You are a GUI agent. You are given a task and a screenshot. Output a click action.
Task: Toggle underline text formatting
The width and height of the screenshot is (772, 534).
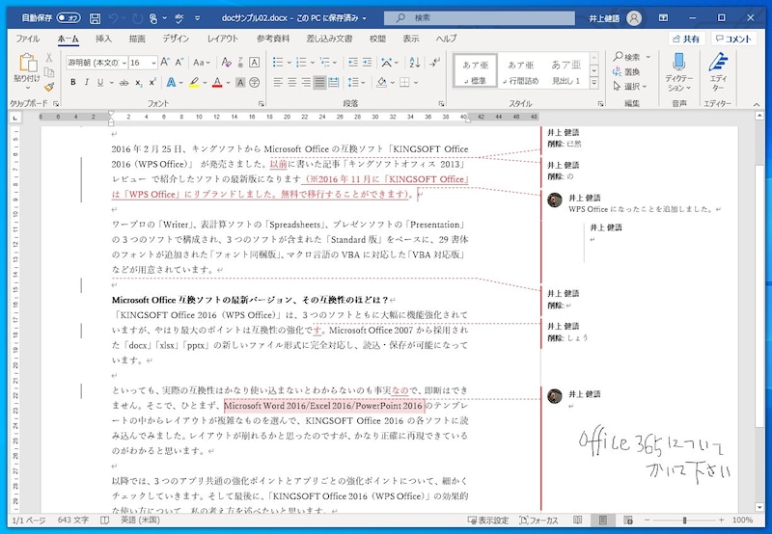click(x=101, y=82)
